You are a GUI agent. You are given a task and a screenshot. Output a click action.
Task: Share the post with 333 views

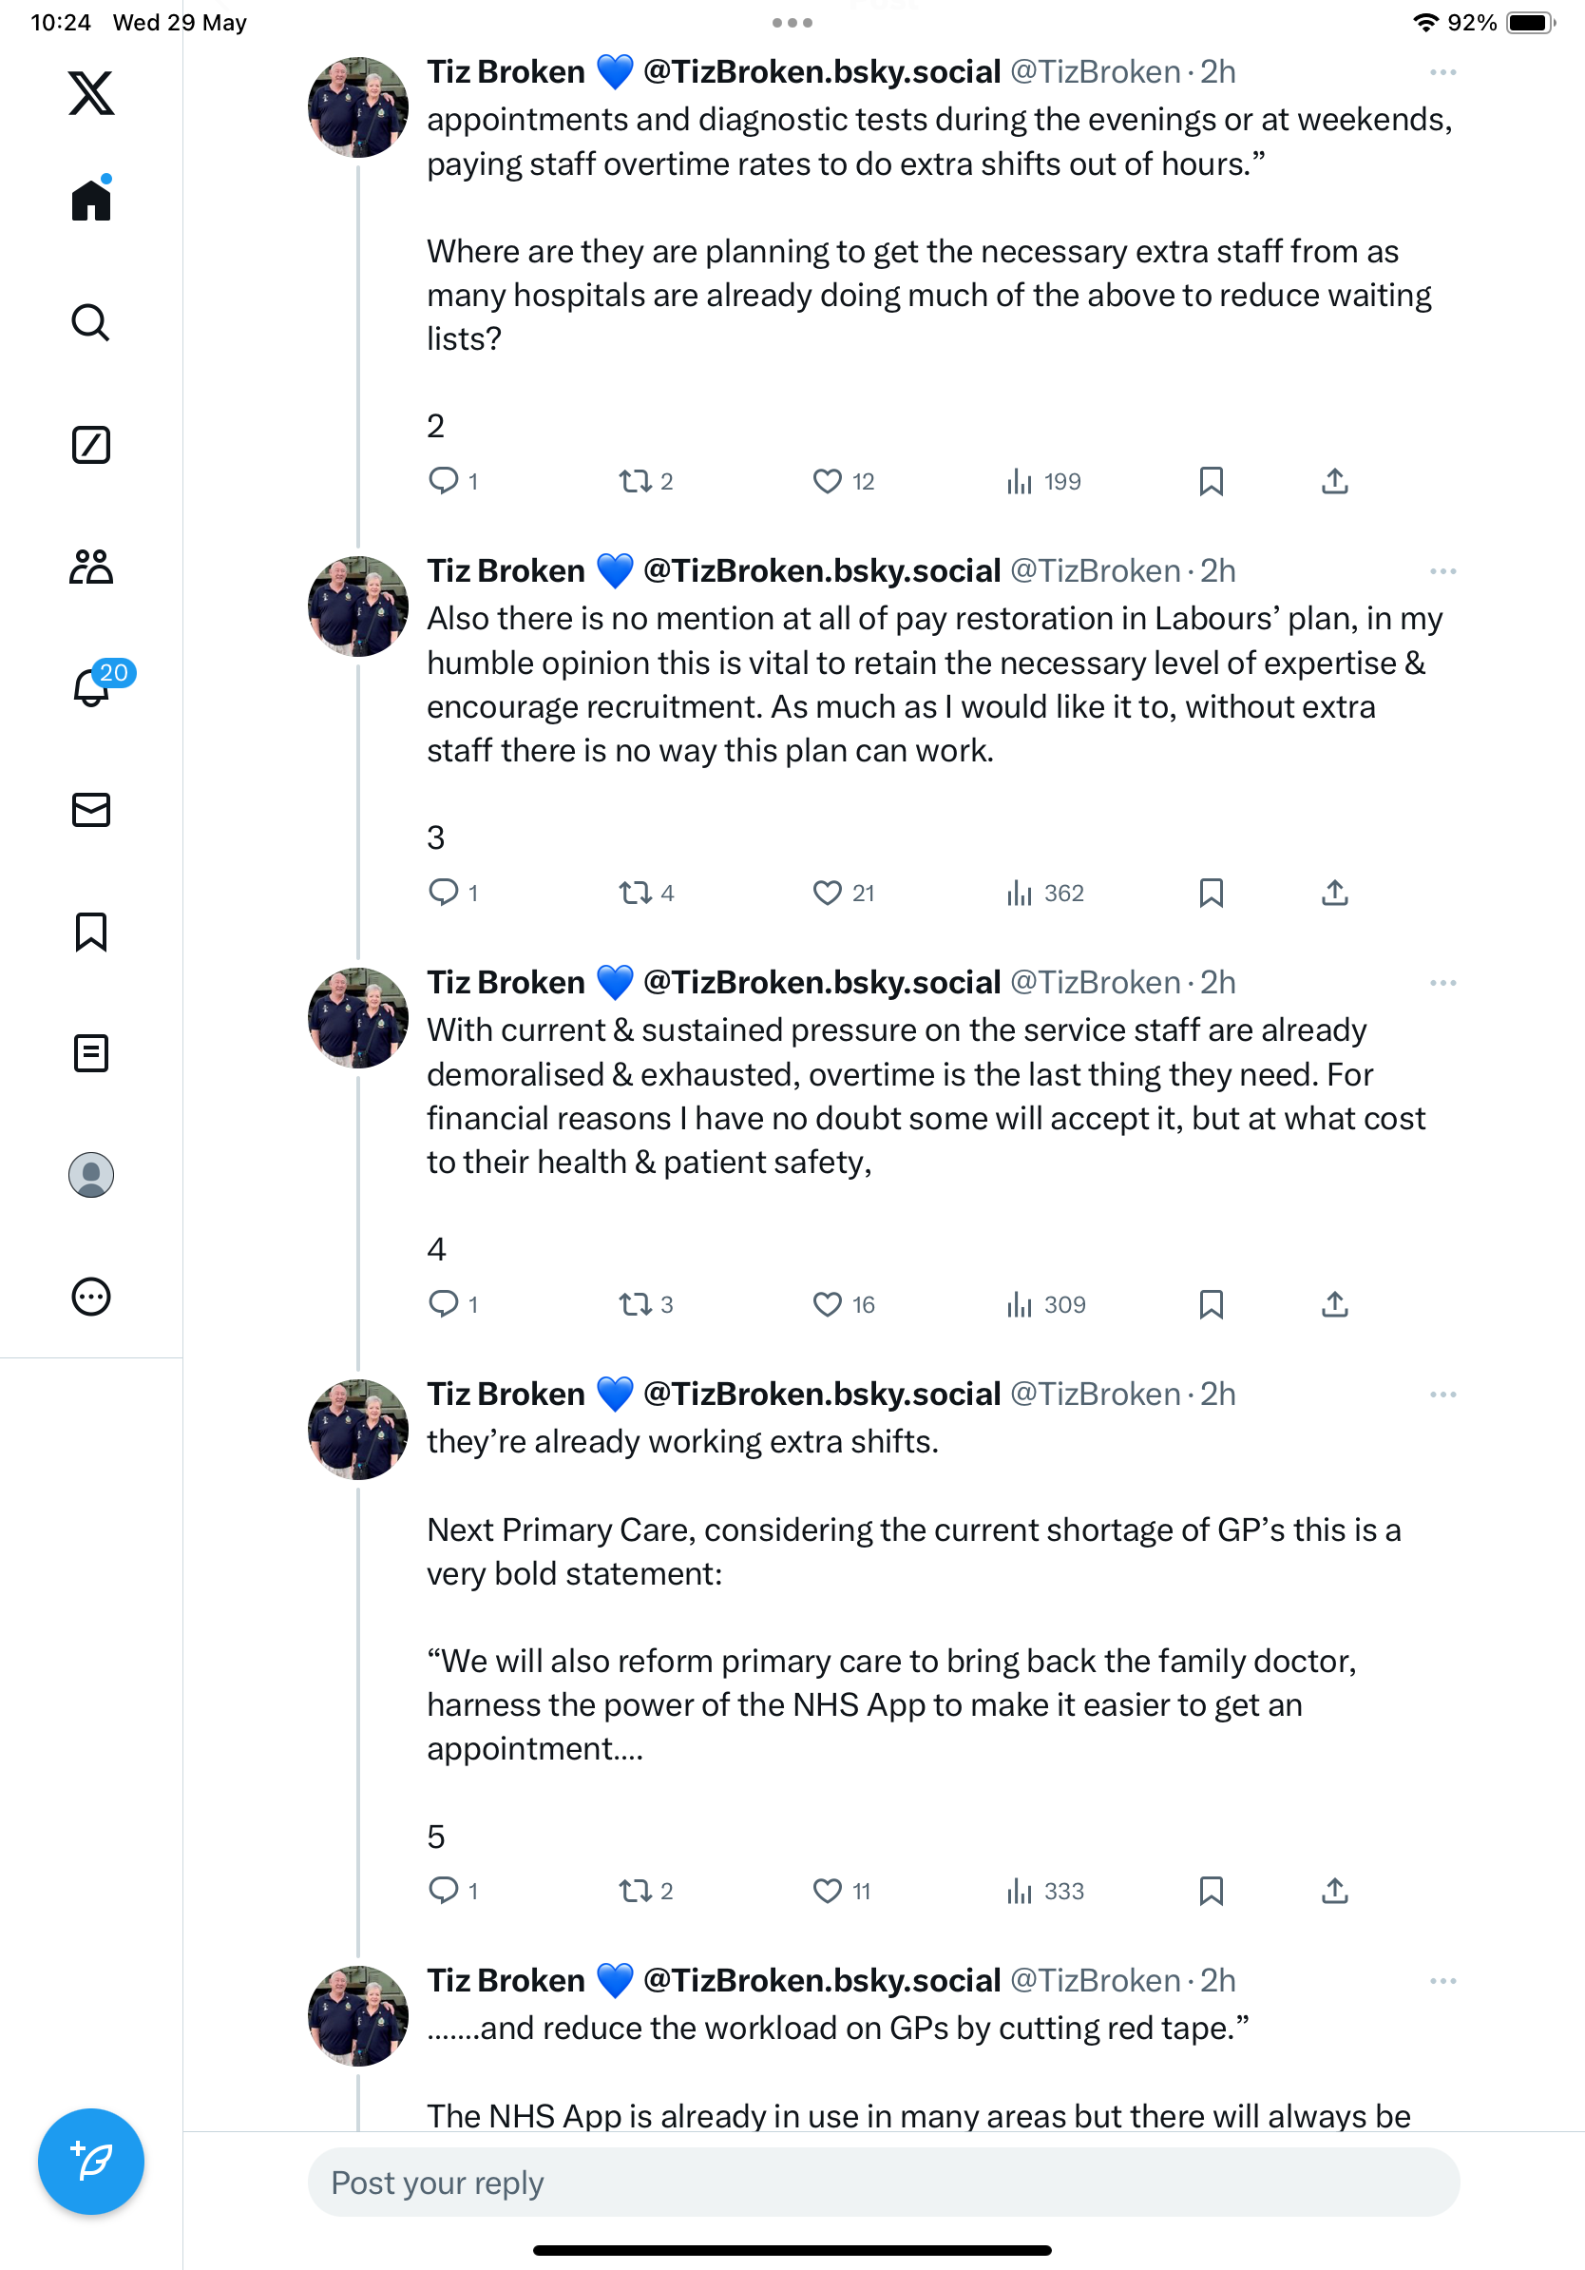click(x=1335, y=1892)
